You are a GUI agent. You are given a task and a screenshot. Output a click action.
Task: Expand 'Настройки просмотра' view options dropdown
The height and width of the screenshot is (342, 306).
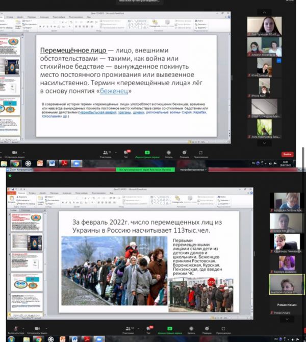[193, 169]
